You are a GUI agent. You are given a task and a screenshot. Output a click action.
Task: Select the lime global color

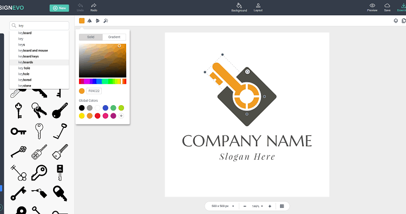click(x=121, y=108)
